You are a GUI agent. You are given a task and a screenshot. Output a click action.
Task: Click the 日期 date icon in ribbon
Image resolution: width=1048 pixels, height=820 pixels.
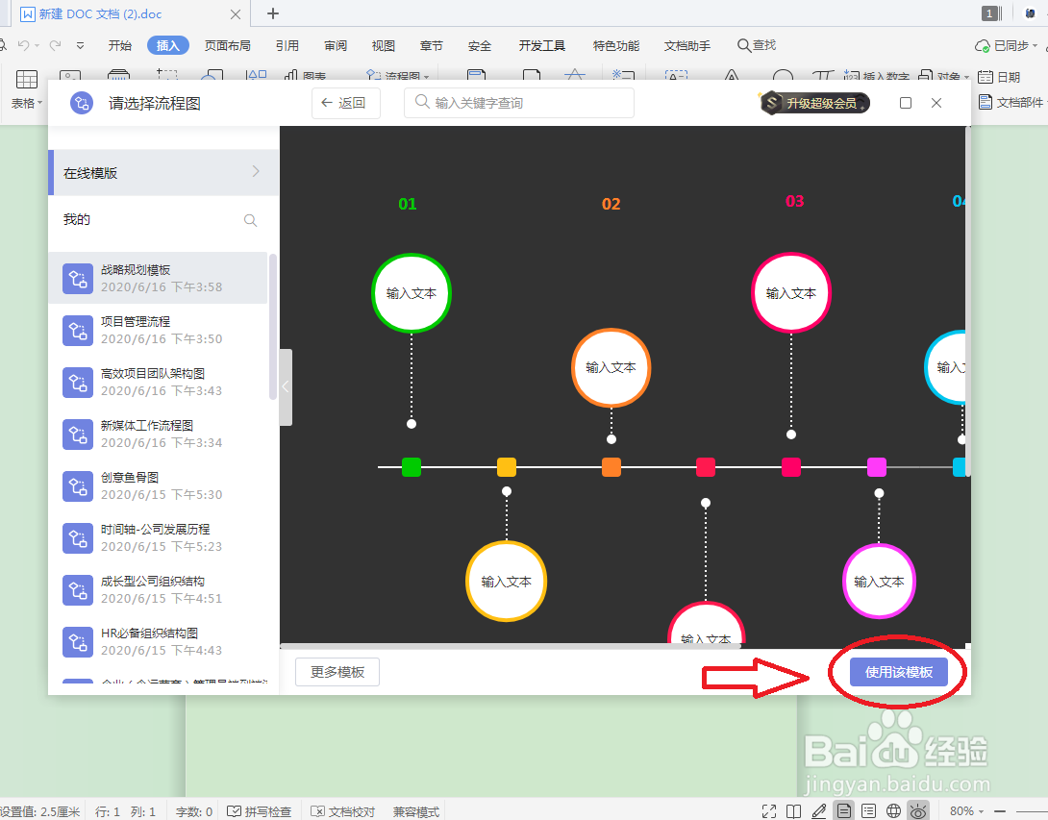986,77
